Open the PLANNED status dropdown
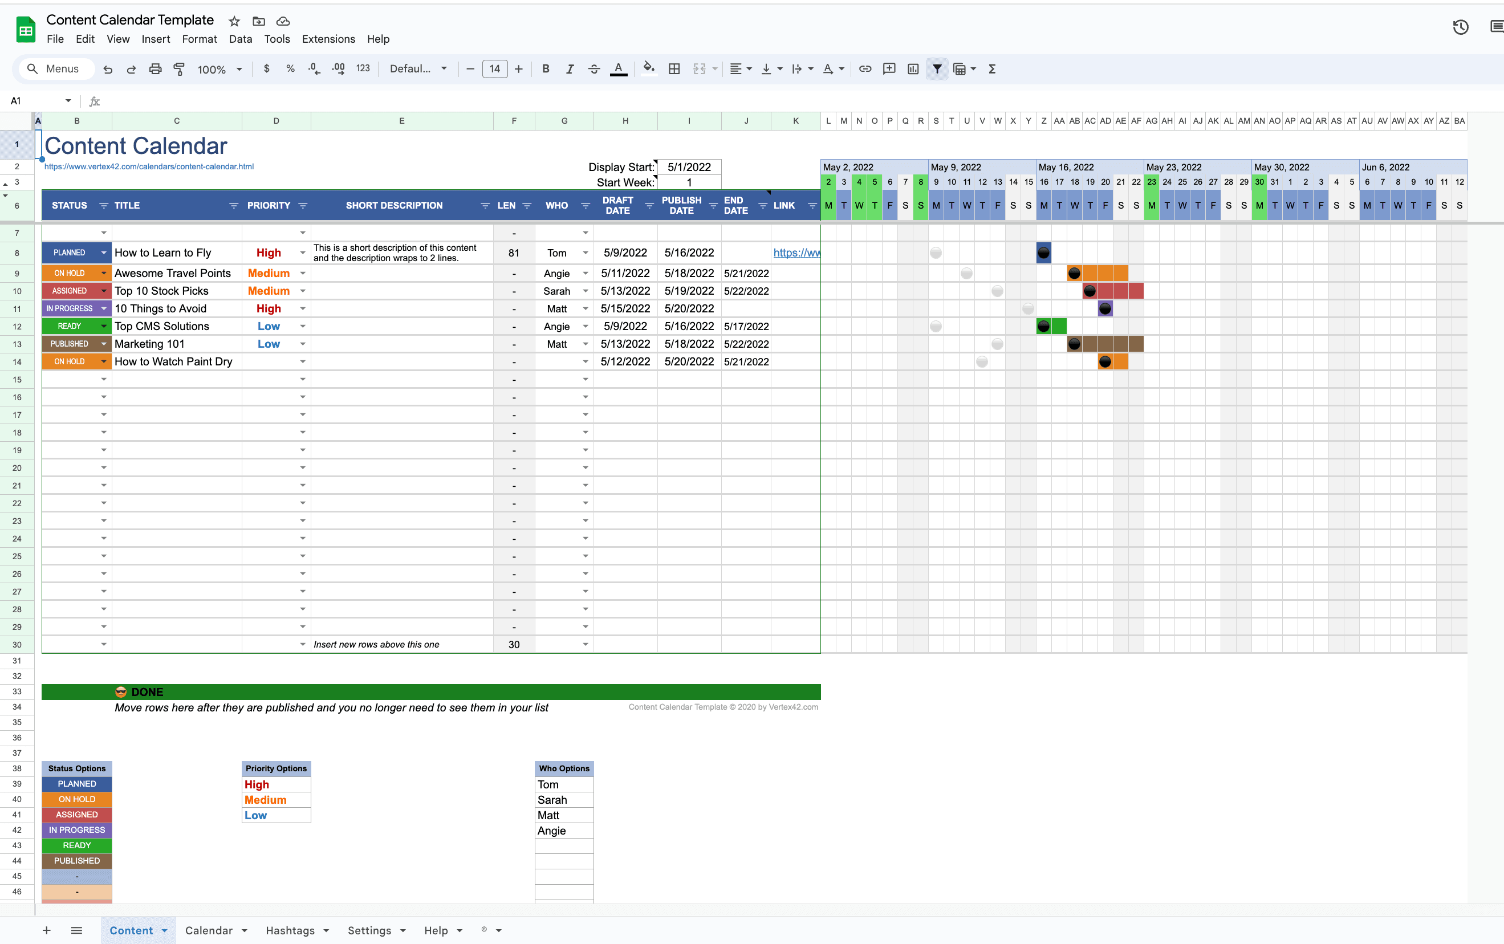Image resolution: width=1504 pixels, height=944 pixels. (104, 253)
